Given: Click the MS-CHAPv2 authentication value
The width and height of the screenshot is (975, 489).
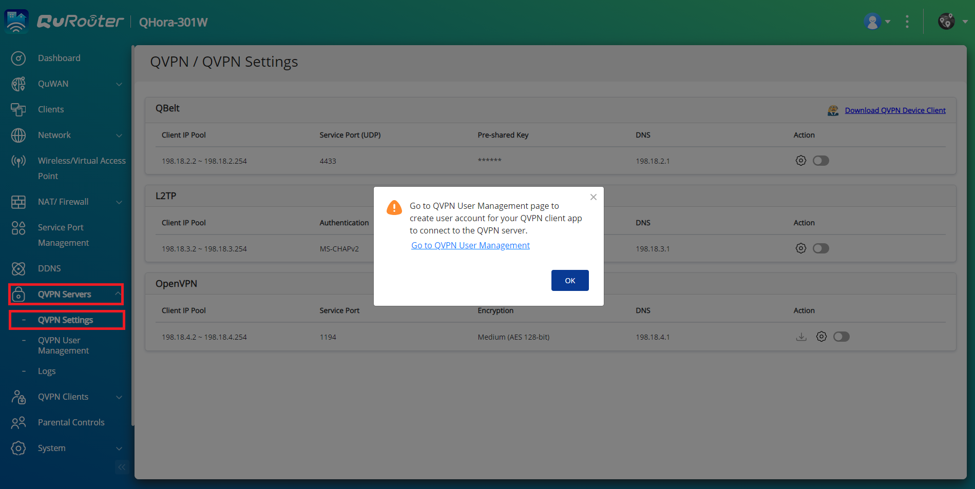Looking at the screenshot, I should (x=339, y=249).
